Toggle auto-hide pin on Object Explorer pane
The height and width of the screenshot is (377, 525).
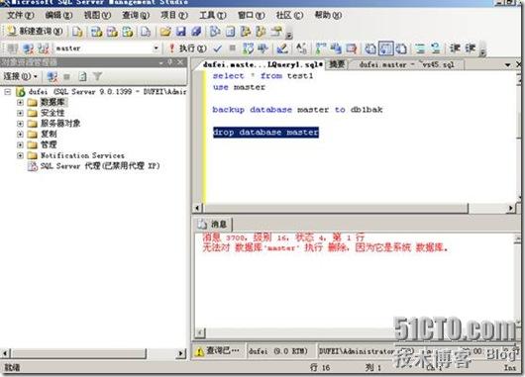point(170,62)
